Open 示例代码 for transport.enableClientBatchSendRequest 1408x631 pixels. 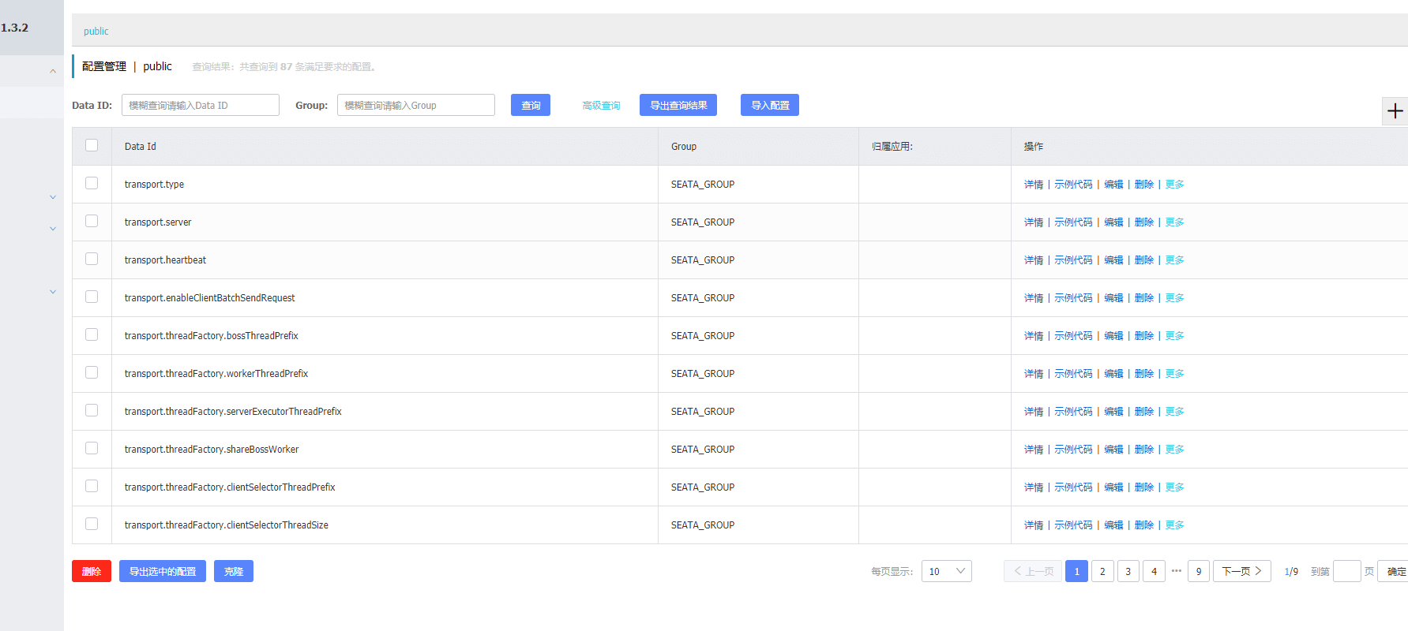(x=1073, y=298)
